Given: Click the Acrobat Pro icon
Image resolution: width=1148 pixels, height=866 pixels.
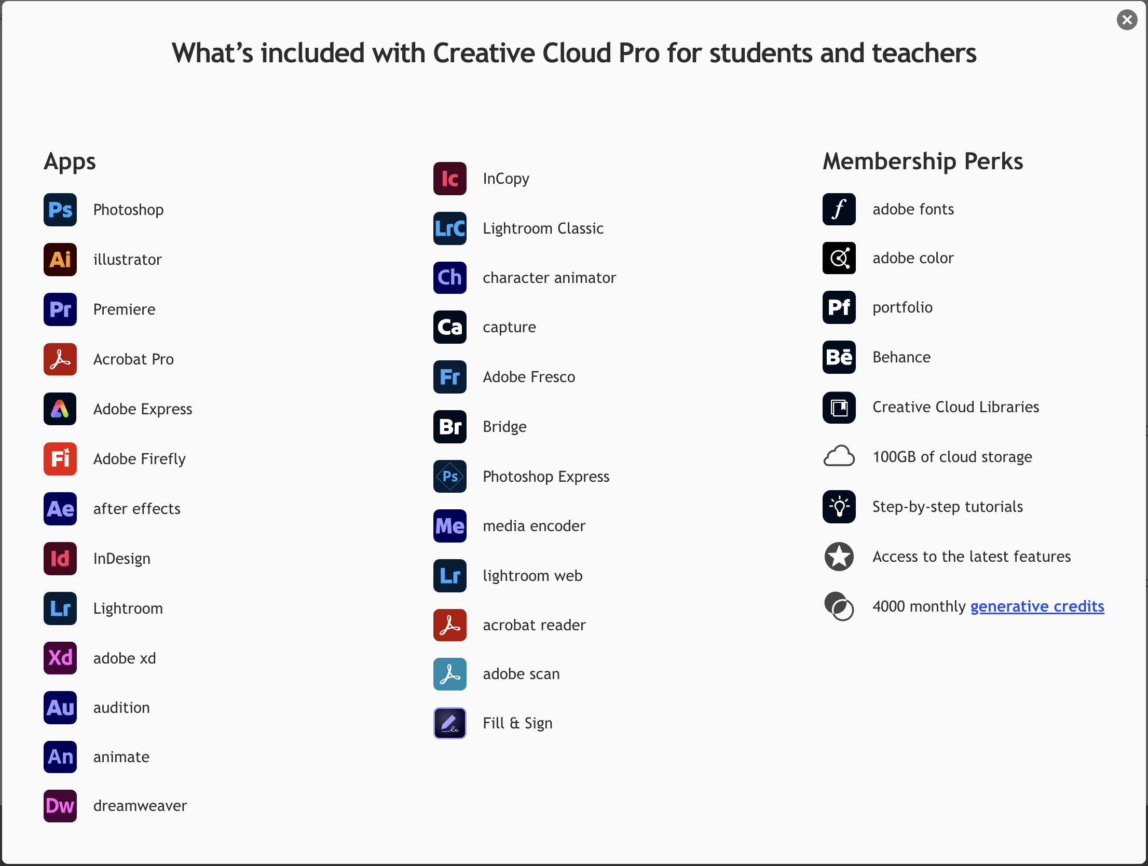Looking at the screenshot, I should [60, 359].
